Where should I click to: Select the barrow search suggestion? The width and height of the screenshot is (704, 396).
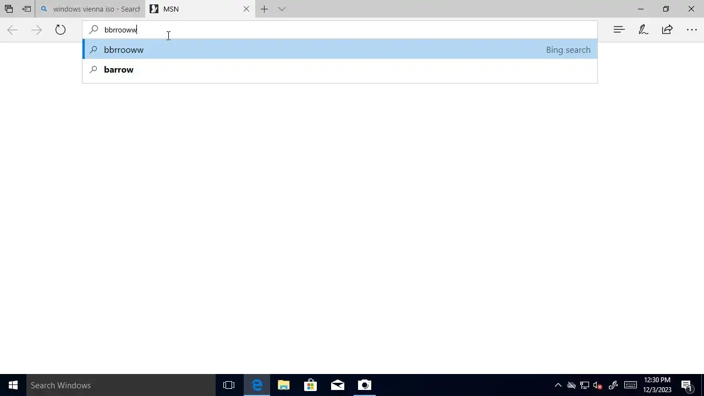tap(340, 69)
